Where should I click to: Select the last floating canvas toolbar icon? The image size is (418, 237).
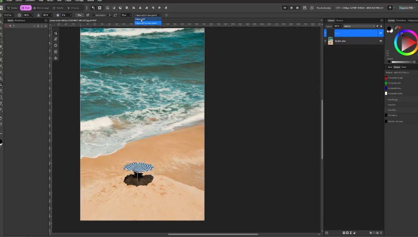click(56, 58)
